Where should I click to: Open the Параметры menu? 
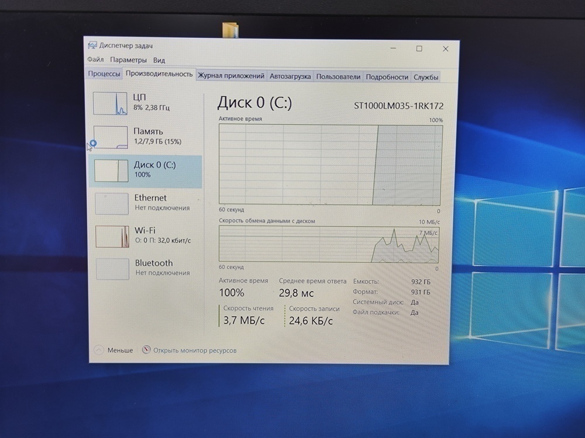pyautogui.click(x=128, y=60)
